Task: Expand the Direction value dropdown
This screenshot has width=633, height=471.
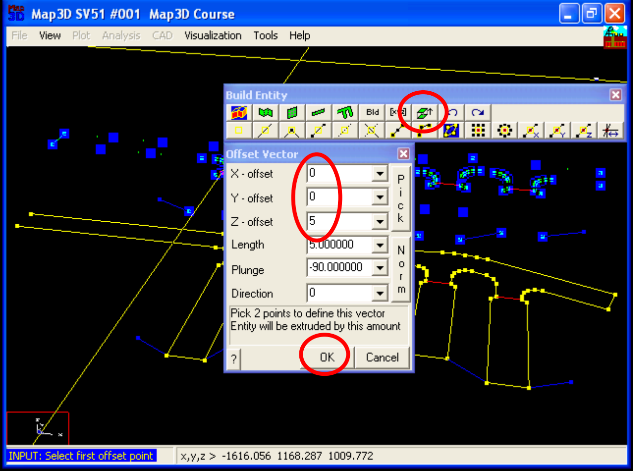Action: 380,293
